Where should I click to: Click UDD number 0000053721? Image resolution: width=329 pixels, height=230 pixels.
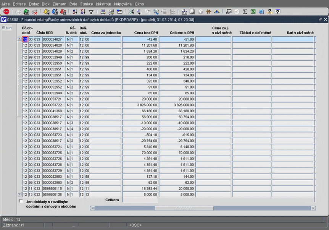[53, 99]
